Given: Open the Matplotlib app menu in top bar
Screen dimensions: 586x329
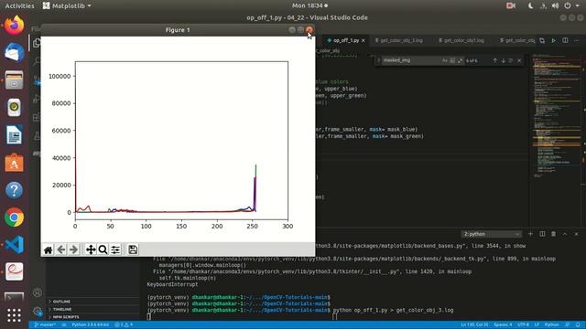Looking at the screenshot, I should tap(67, 5).
